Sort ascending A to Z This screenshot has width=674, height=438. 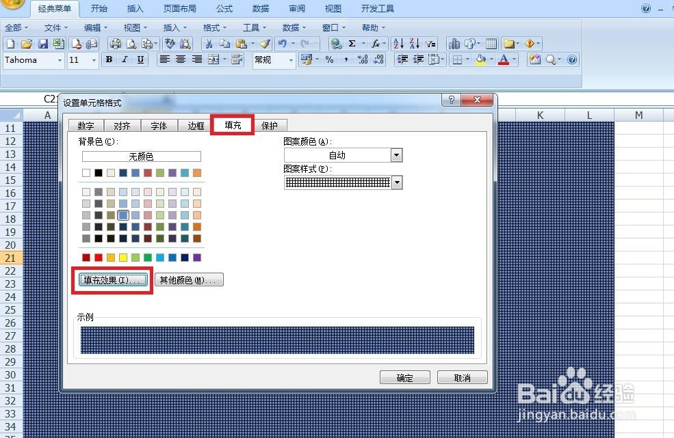click(x=398, y=43)
